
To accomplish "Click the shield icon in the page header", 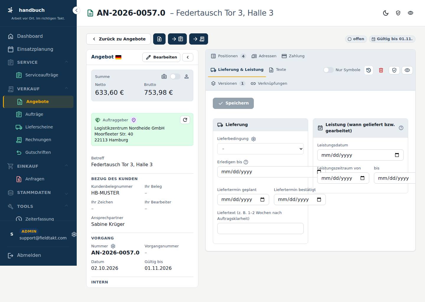I will (398, 13).
